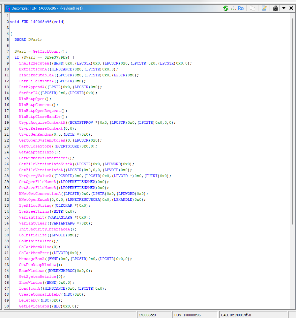
Task: Click the ShellExecuteA function call
Action: click(x=34, y=63)
